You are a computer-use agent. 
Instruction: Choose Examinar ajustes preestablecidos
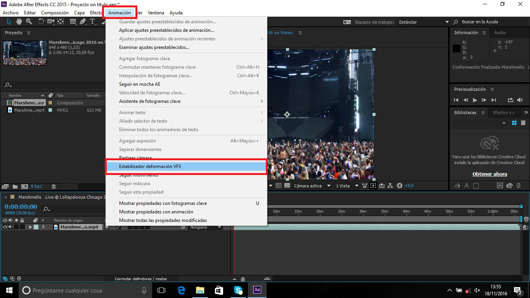[x=186, y=47]
